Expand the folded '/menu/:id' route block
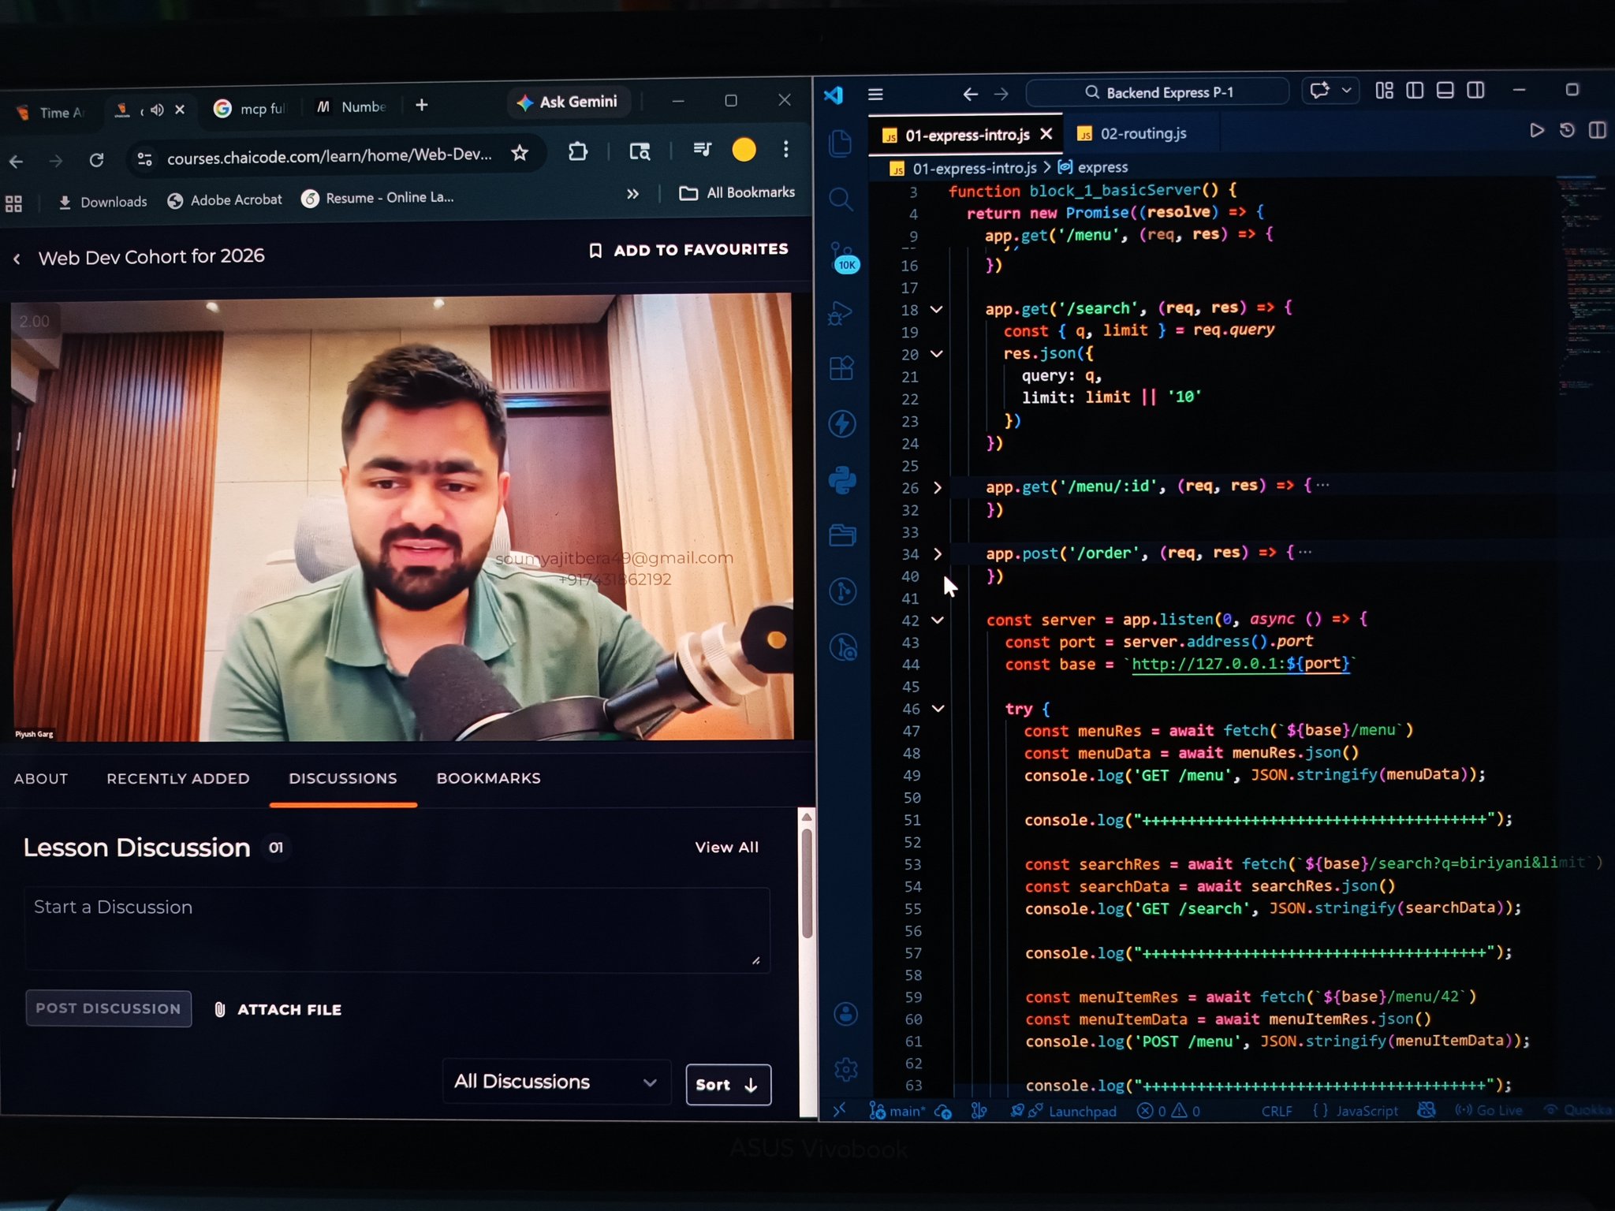Screen dimensions: 1615x1211 click(x=937, y=487)
